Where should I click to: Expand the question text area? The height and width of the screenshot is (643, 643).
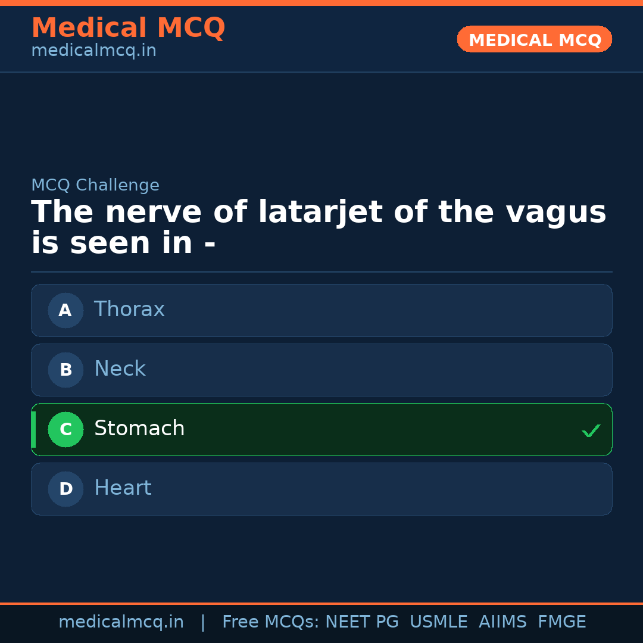point(319,226)
